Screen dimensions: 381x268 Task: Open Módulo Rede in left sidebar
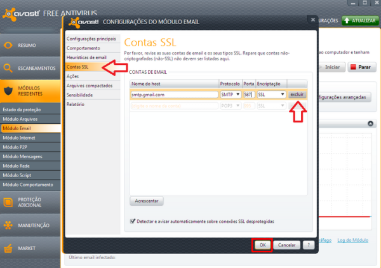[30, 166]
